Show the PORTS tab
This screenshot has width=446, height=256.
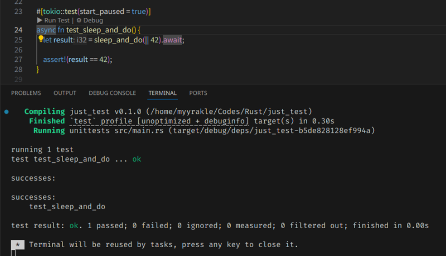(x=198, y=93)
